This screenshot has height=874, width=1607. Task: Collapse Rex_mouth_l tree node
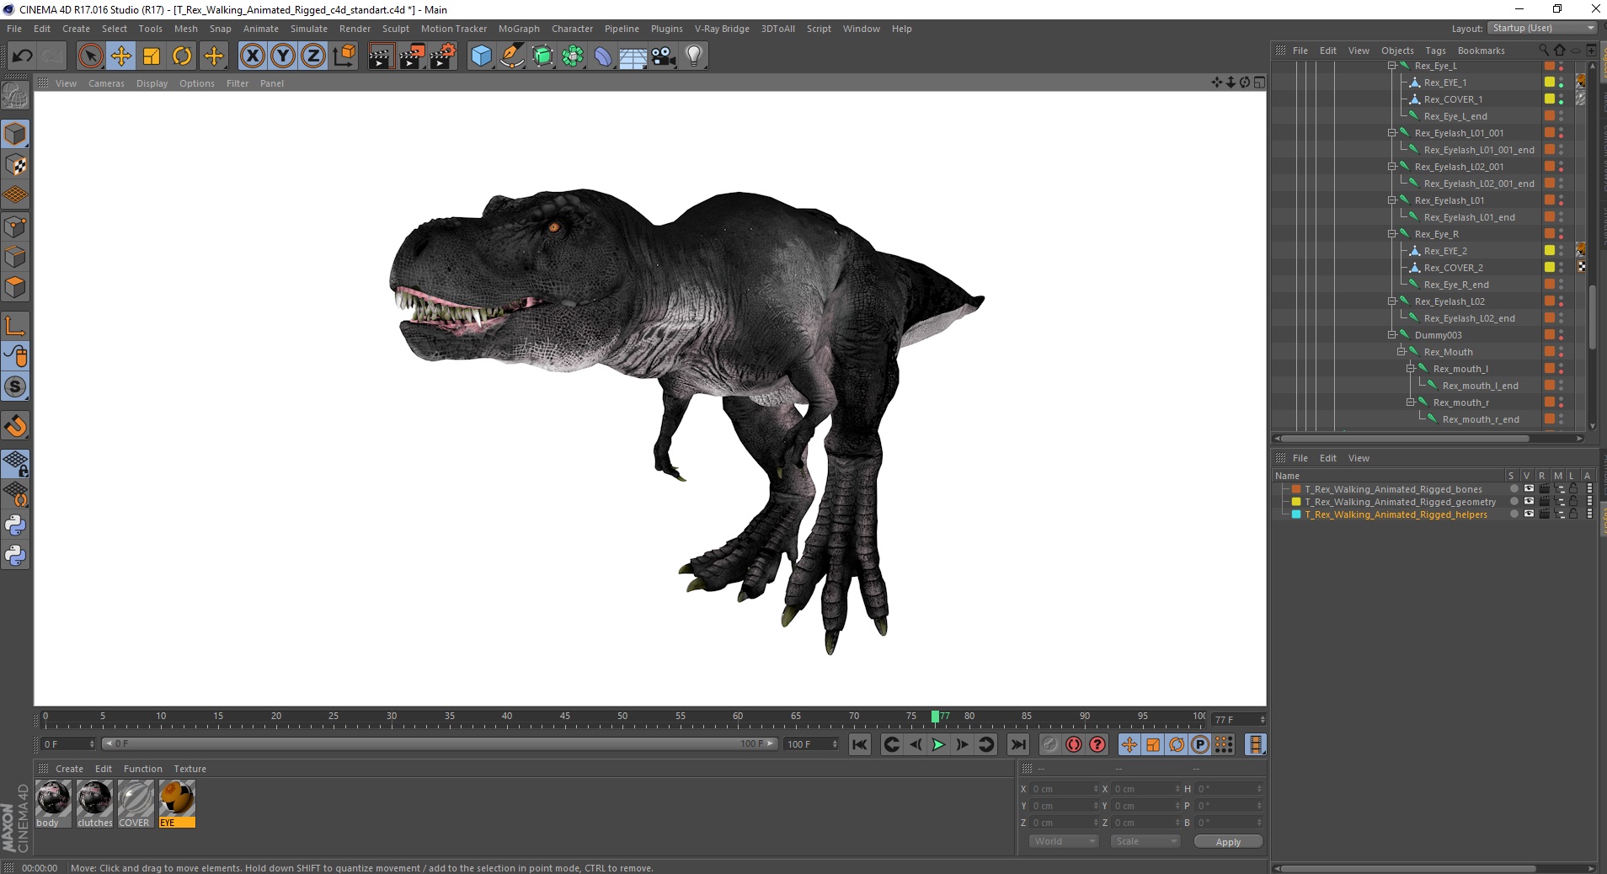click(1411, 369)
